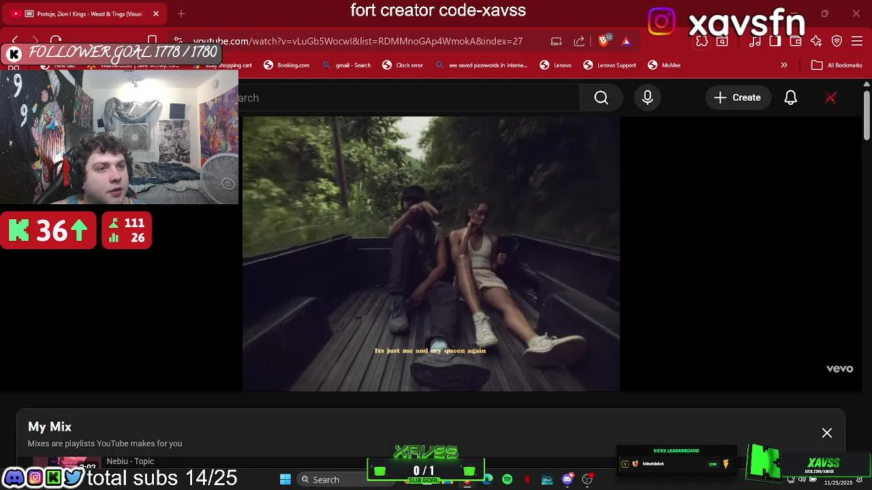Click the Brave Rewards triangle icon
872x490 pixels.
625,42
